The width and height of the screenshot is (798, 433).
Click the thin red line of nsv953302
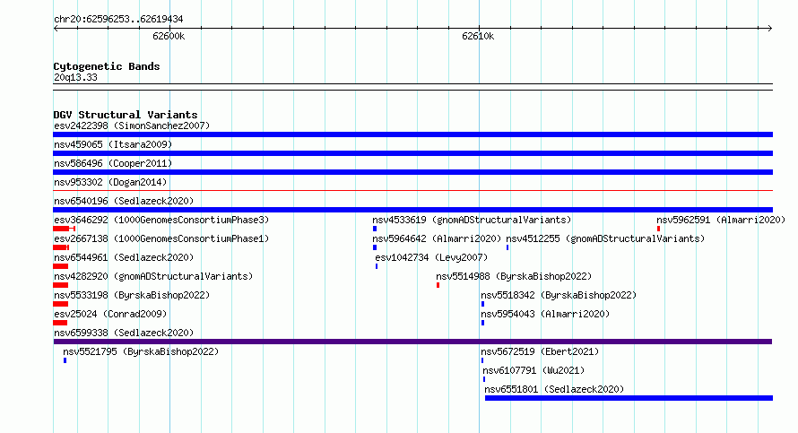412,191
